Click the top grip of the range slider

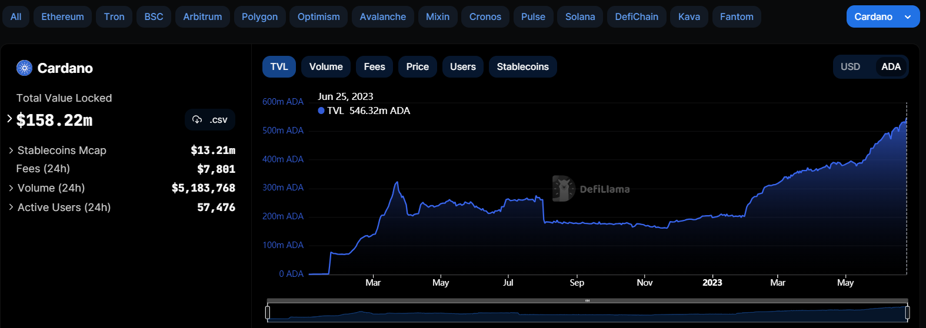[x=587, y=300]
